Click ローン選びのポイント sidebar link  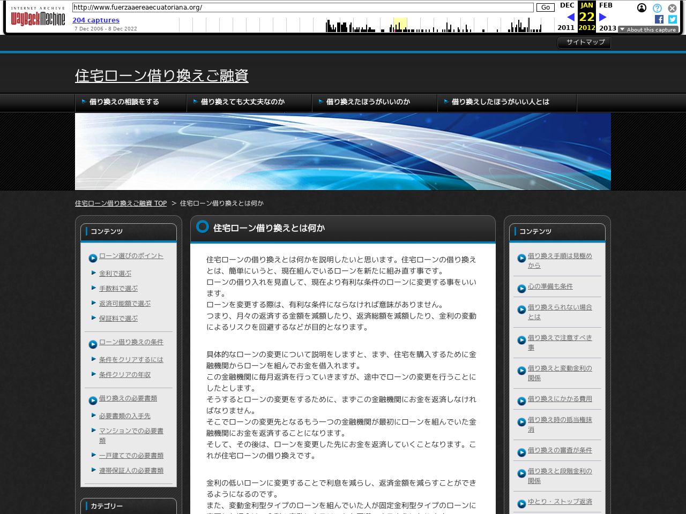[x=131, y=256]
